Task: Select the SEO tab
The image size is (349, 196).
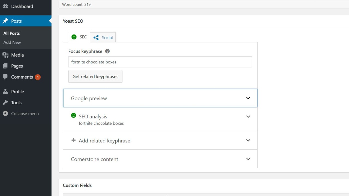Action: [x=79, y=37]
